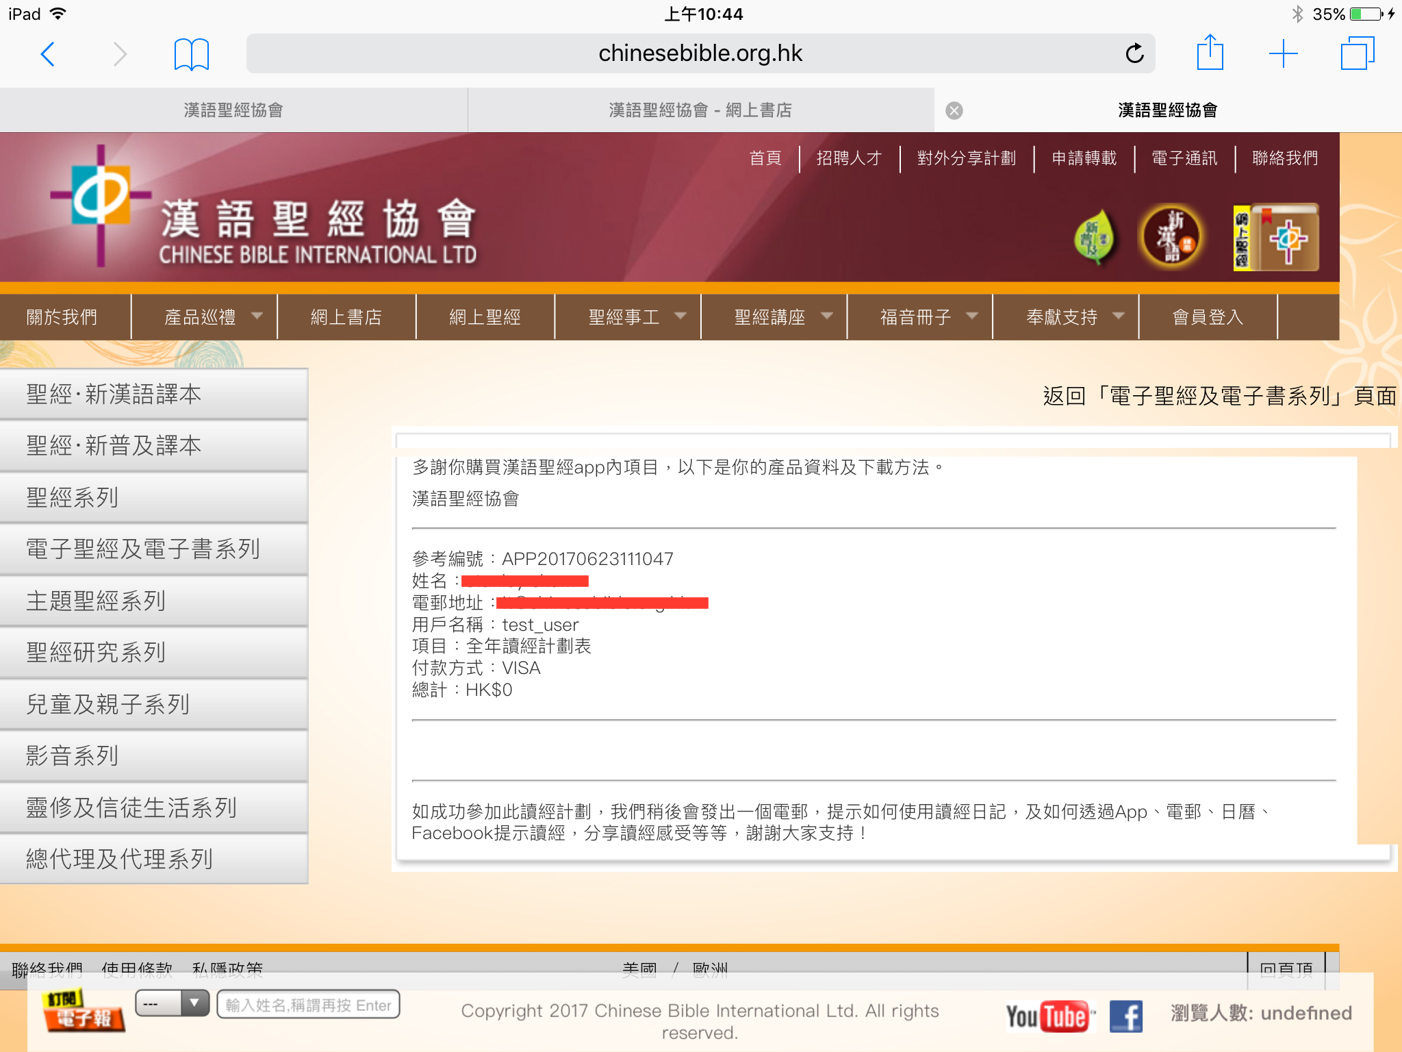Open the 網上書店 menu item
The image size is (1402, 1052).
[346, 317]
